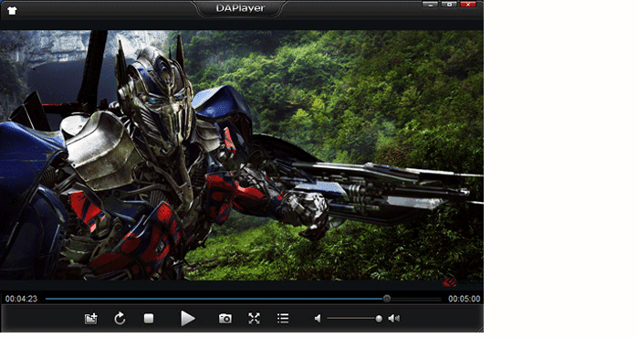638x338 pixels.
Task: Enter fullscreen with expand arrows icon
Action: [x=254, y=319]
